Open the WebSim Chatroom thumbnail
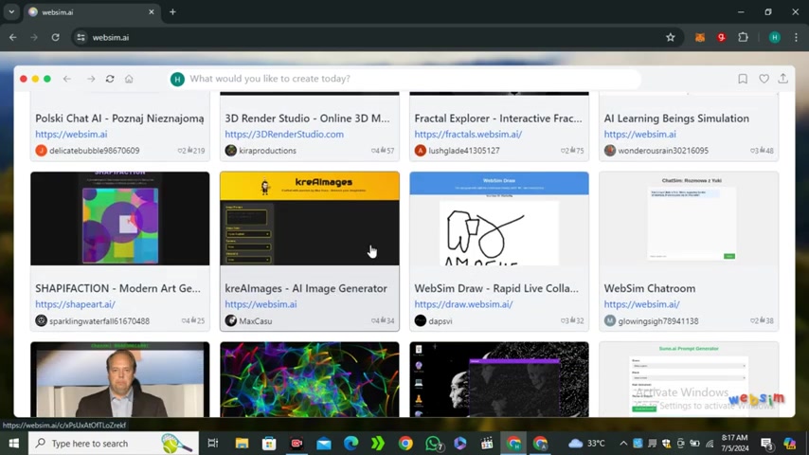Image resolution: width=809 pixels, height=455 pixels. (x=689, y=218)
